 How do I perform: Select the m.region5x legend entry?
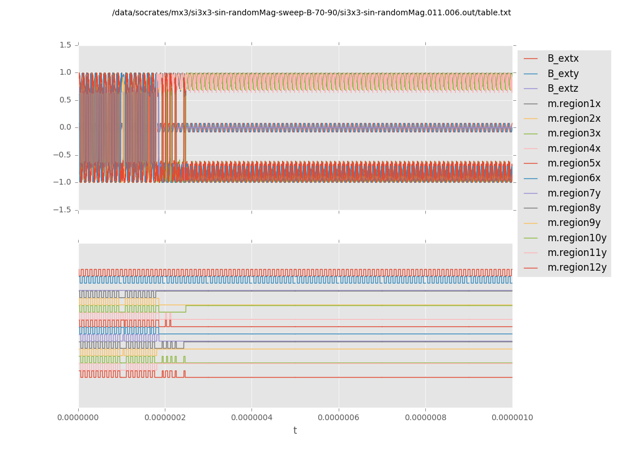point(574,163)
